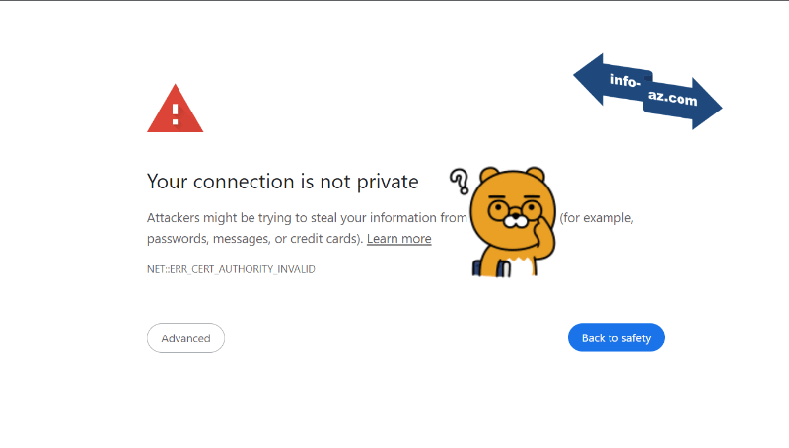This screenshot has width=789, height=448.
Task: Open the Learn more link
Action: pos(398,239)
